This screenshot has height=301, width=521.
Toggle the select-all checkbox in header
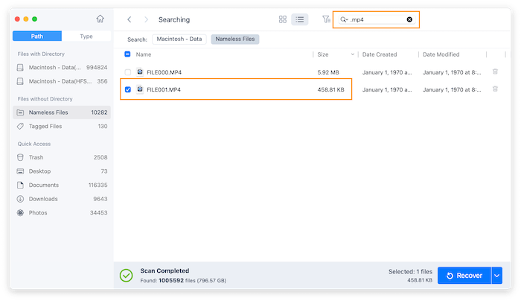(128, 54)
